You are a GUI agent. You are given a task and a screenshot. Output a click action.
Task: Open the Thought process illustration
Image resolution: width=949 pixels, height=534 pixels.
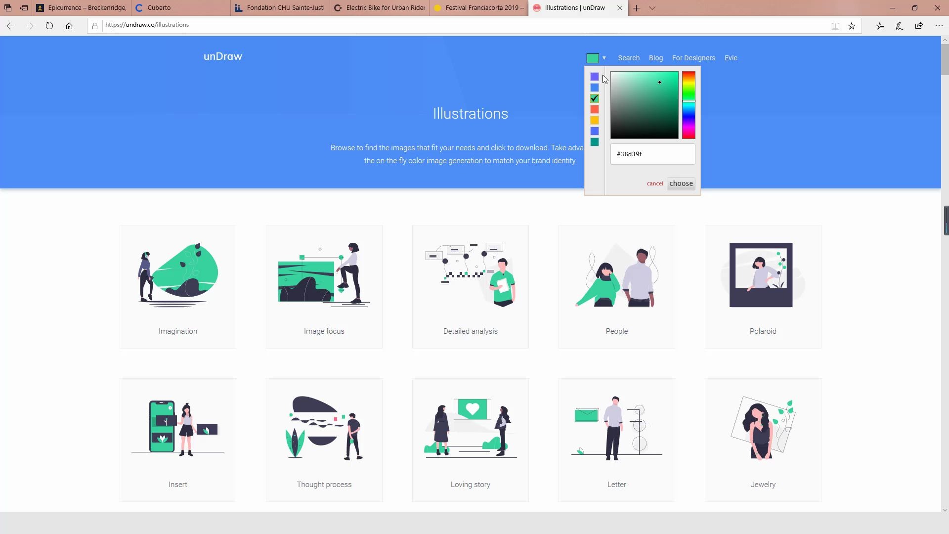324,440
